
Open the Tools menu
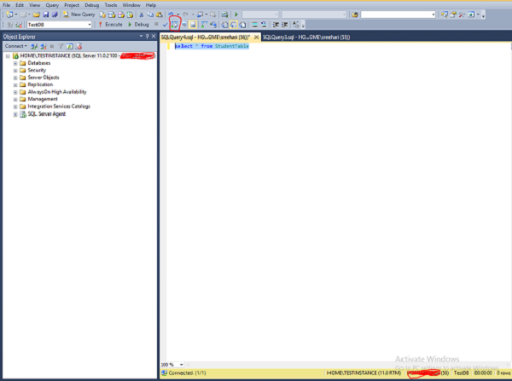click(111, 5)
